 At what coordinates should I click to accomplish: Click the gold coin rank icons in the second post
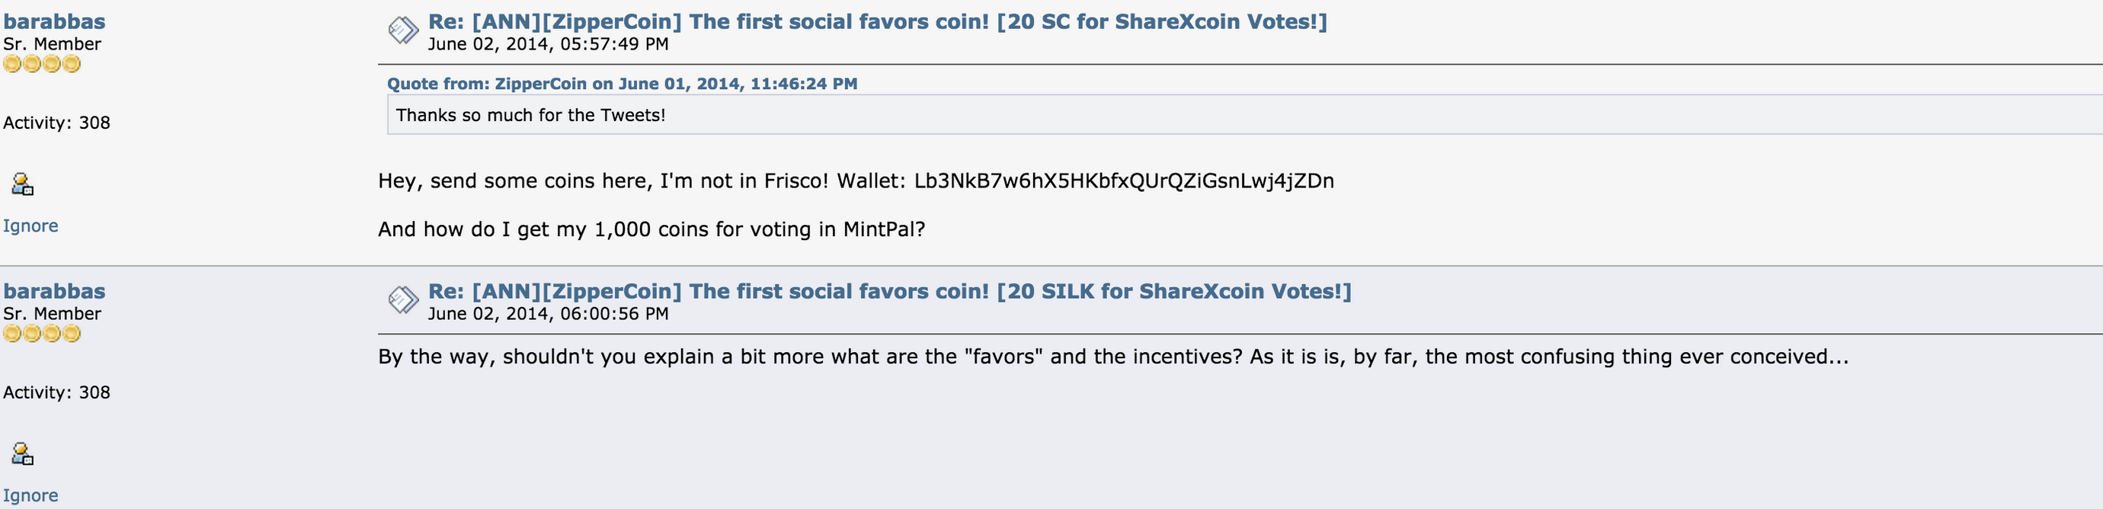(42, 333)
